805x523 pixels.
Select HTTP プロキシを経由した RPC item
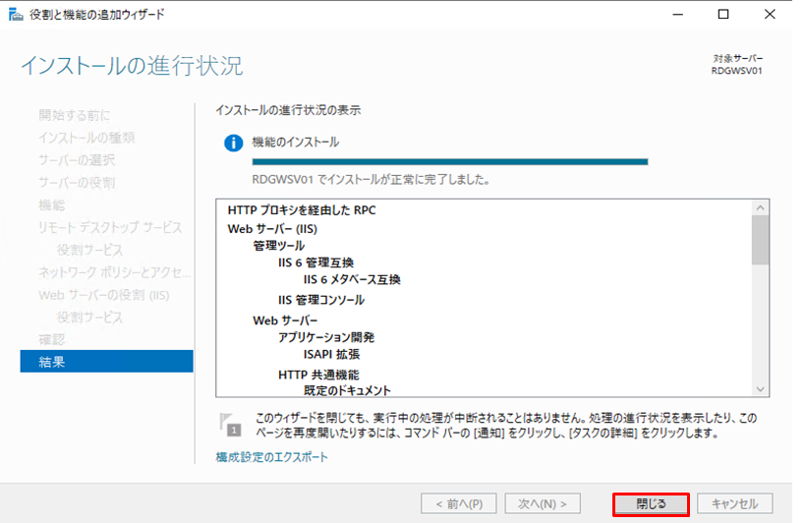click(302, 210)
